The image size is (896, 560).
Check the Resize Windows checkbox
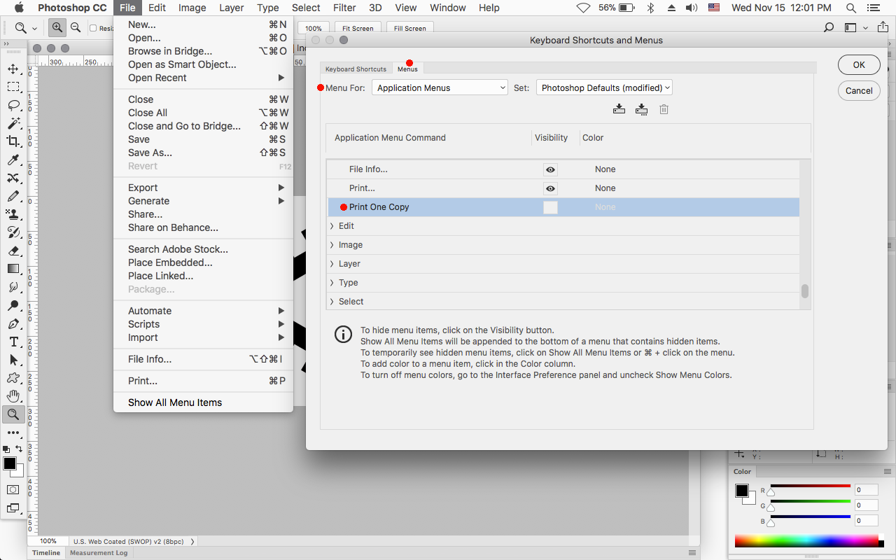coord(94,28)
